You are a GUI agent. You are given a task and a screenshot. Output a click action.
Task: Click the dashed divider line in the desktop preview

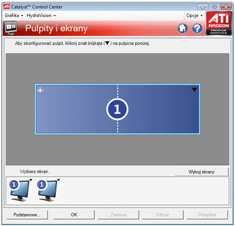tap(117, 126)
